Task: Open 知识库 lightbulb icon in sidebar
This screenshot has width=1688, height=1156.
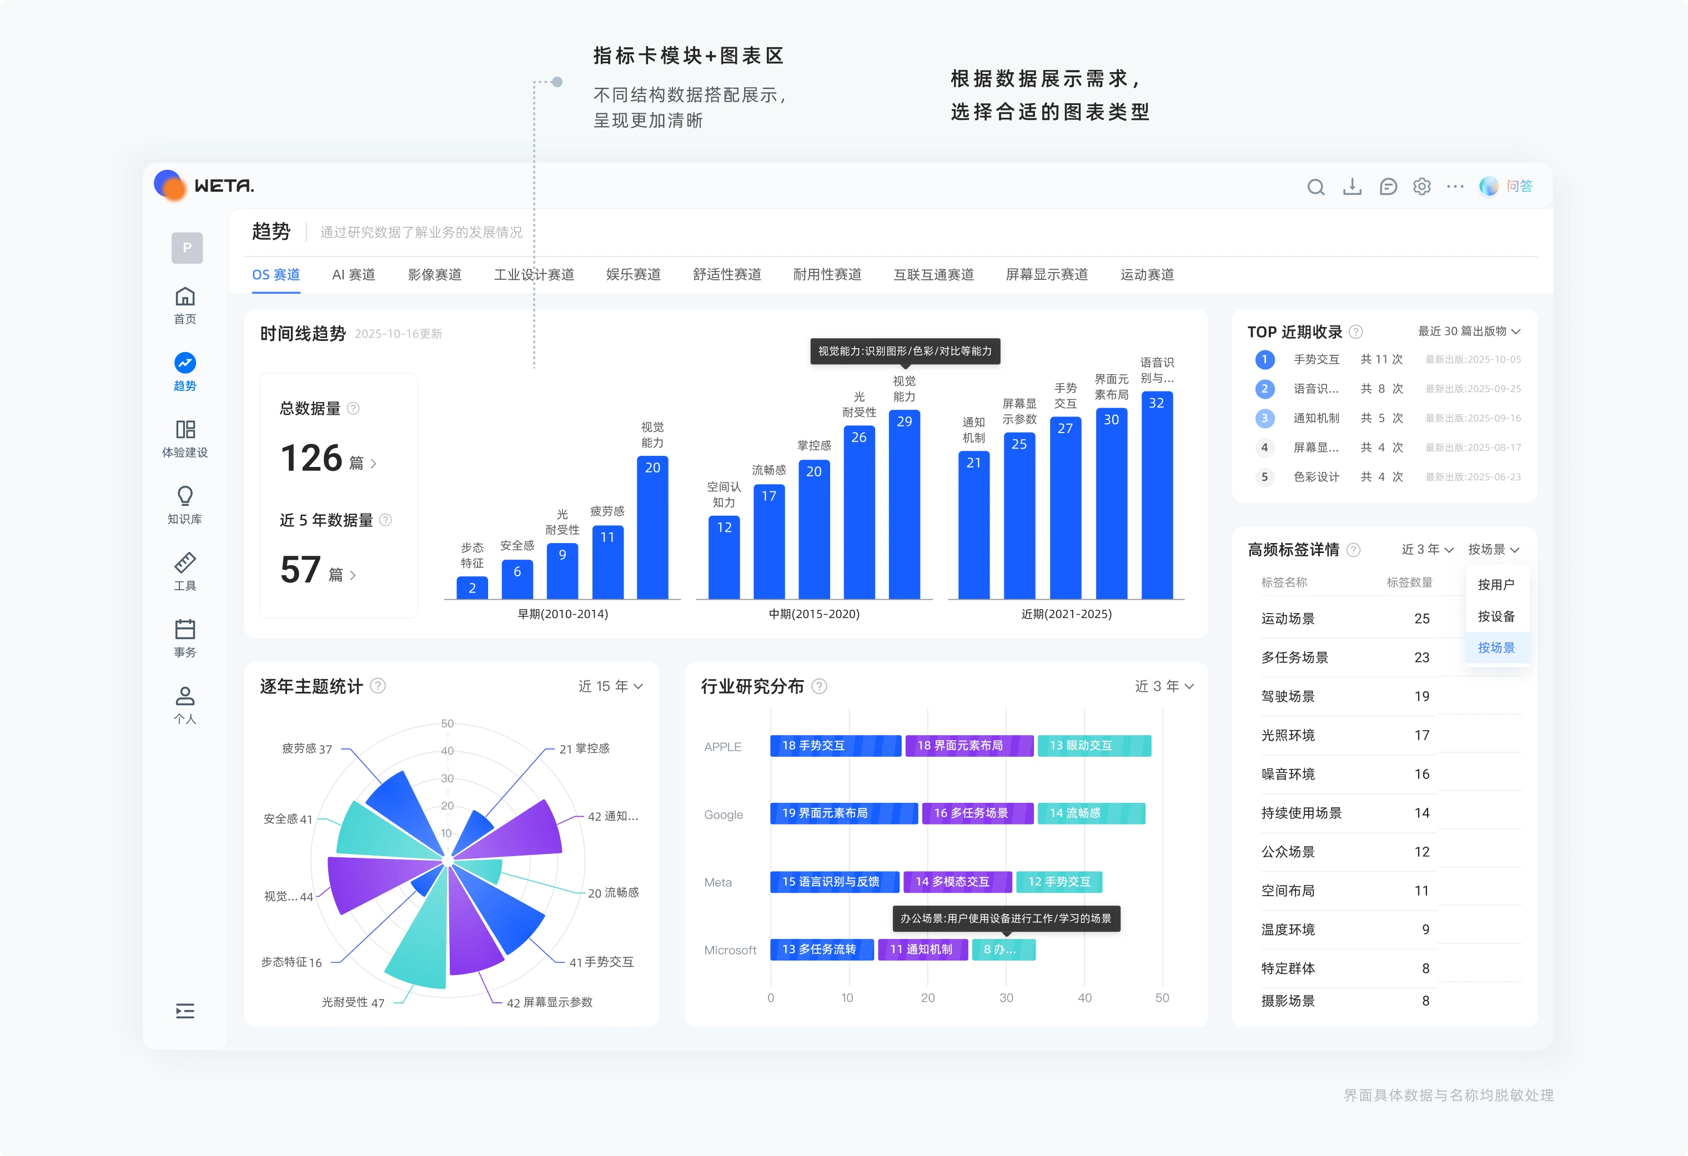Action: tap(185, 496)
